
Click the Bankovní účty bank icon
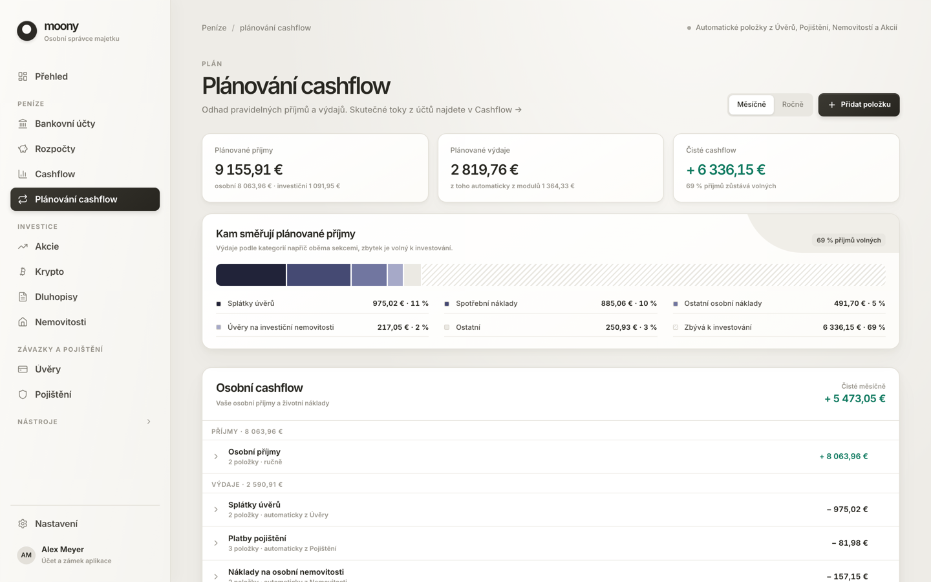click(x=23, y=124)
